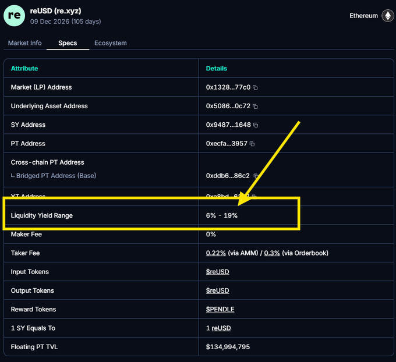Switch to the Market Info tab
The width and height of the screenshot is (396, 362).
24,43
